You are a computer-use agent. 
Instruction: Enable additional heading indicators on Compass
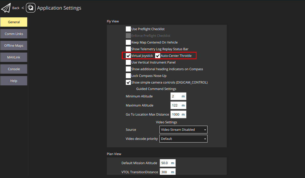click(128, 69)
